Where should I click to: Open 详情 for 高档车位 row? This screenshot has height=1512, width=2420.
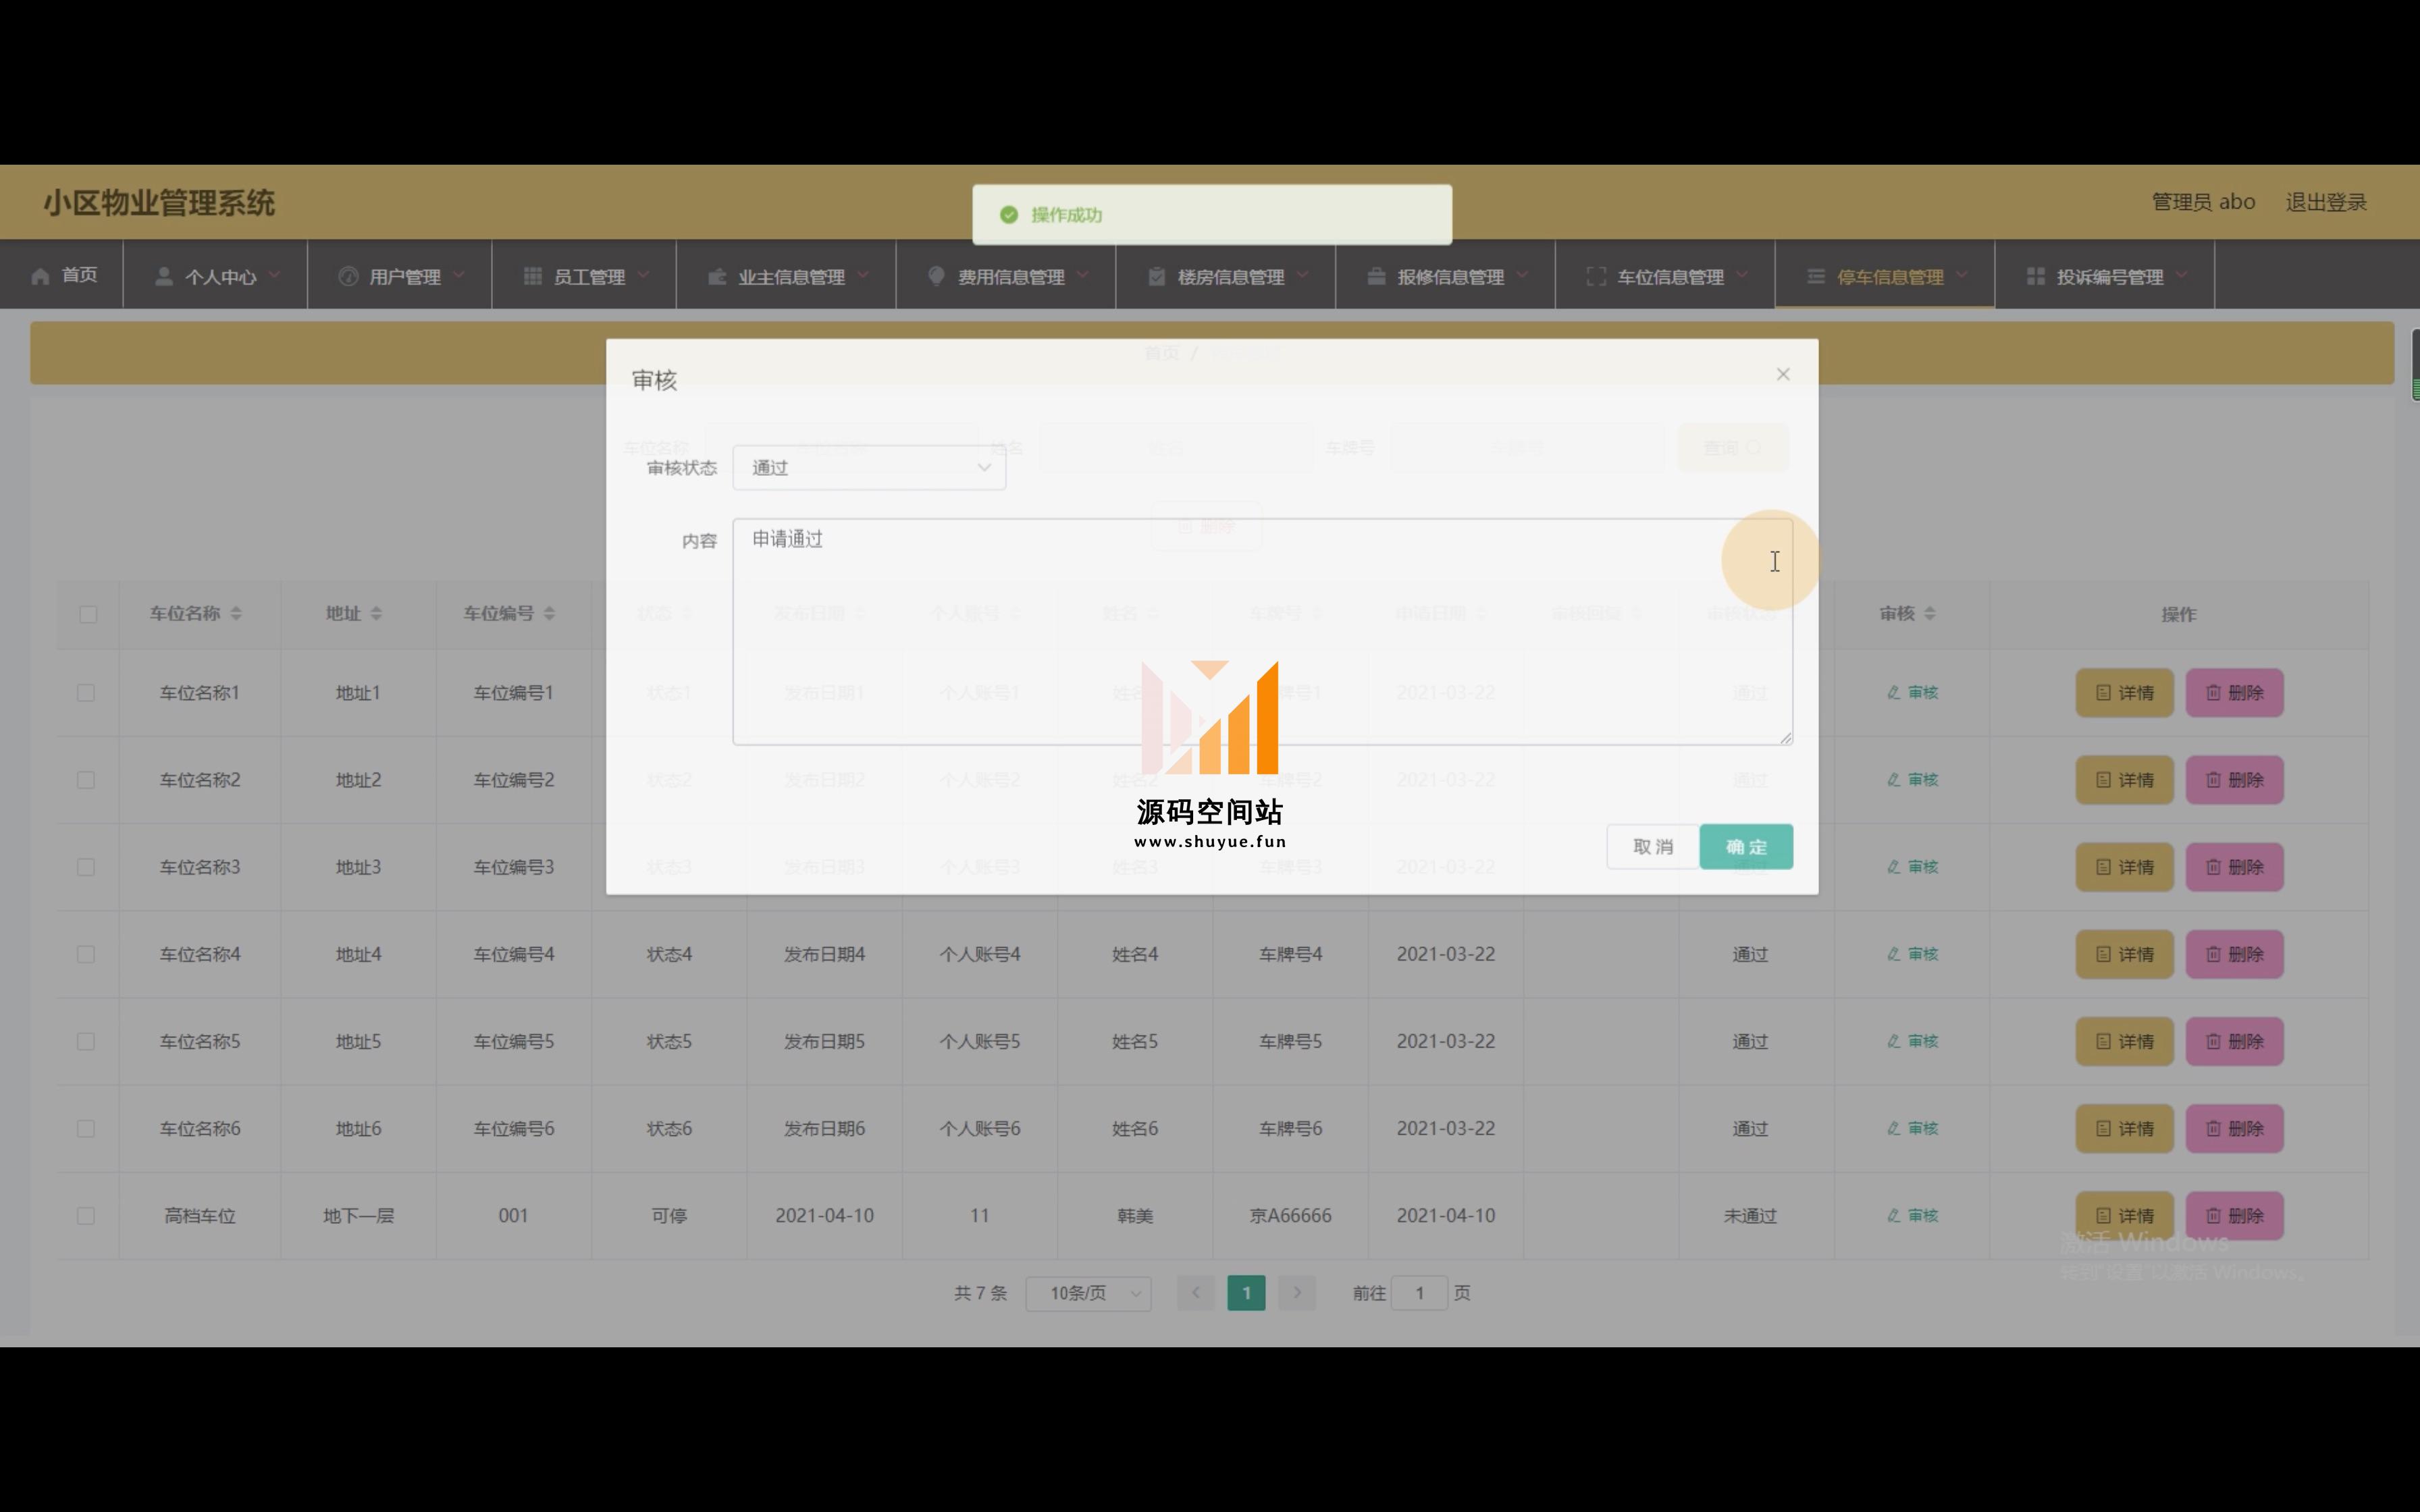2124,1216
